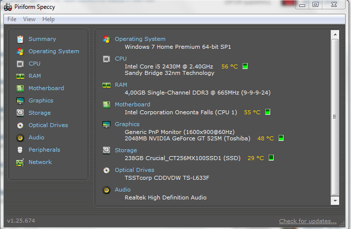View Audio details from sidebar
This screenshot has width=351, height=229.
(36, 137)
